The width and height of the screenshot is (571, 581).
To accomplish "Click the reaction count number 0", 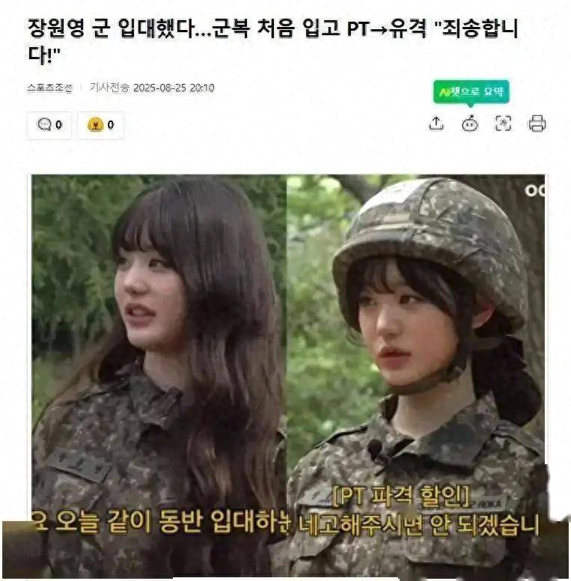I will 110,125.
